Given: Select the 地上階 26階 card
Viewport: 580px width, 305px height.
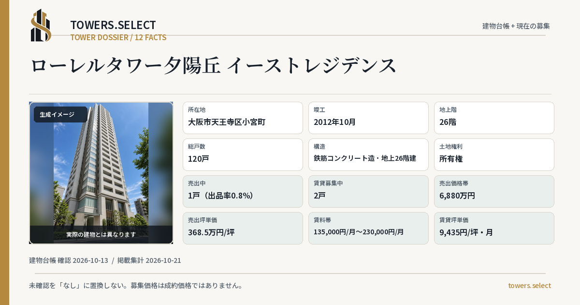Looking at the screenshot, I should click(x=494, y=118).
